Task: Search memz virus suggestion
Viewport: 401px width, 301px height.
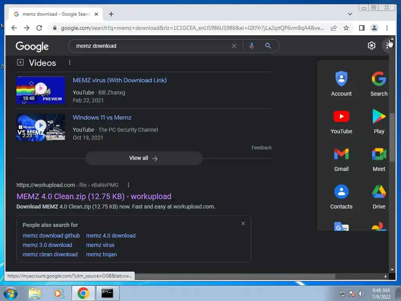Action: pyautogui.click(x=100, y=245)
